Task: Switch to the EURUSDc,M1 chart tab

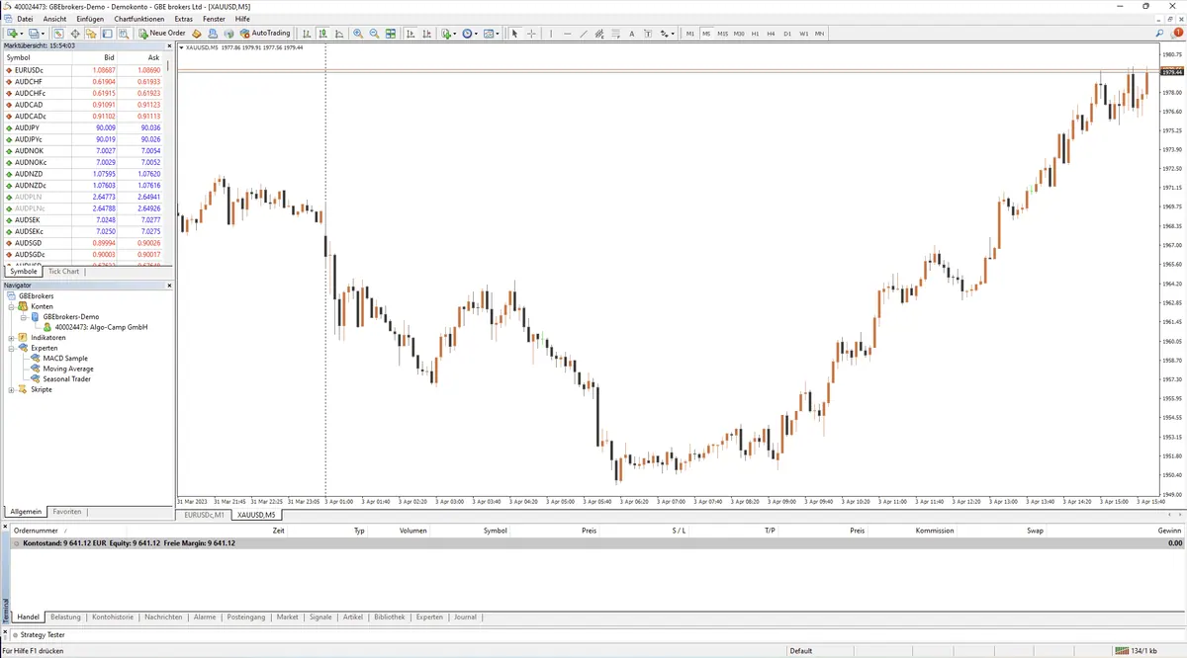Action: point(203,515)
